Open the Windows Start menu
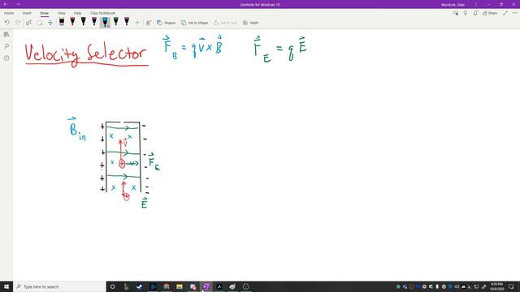 tap(6, 286)
